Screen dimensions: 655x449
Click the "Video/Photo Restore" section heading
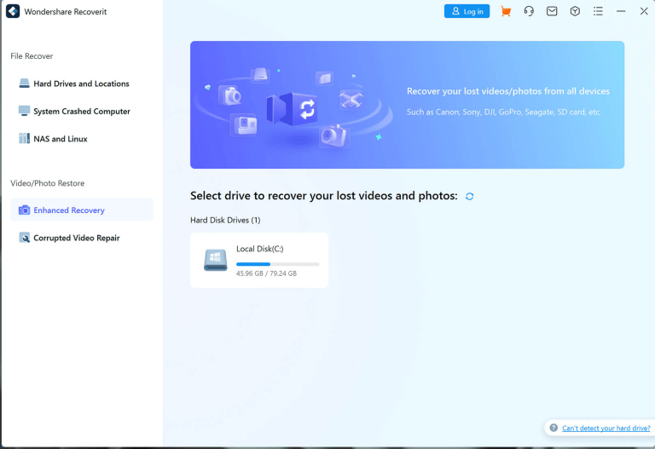[47, 183]
